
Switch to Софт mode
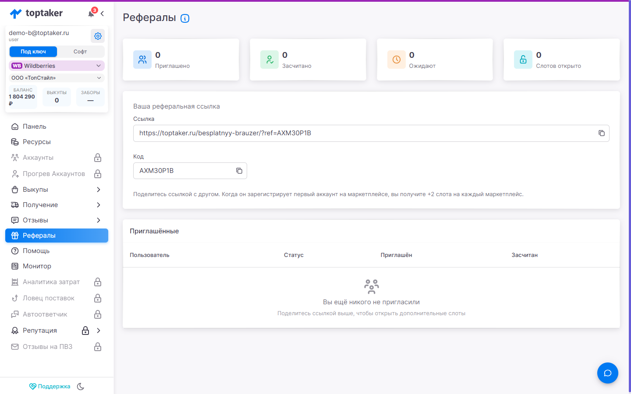click(x=80, y=52)
